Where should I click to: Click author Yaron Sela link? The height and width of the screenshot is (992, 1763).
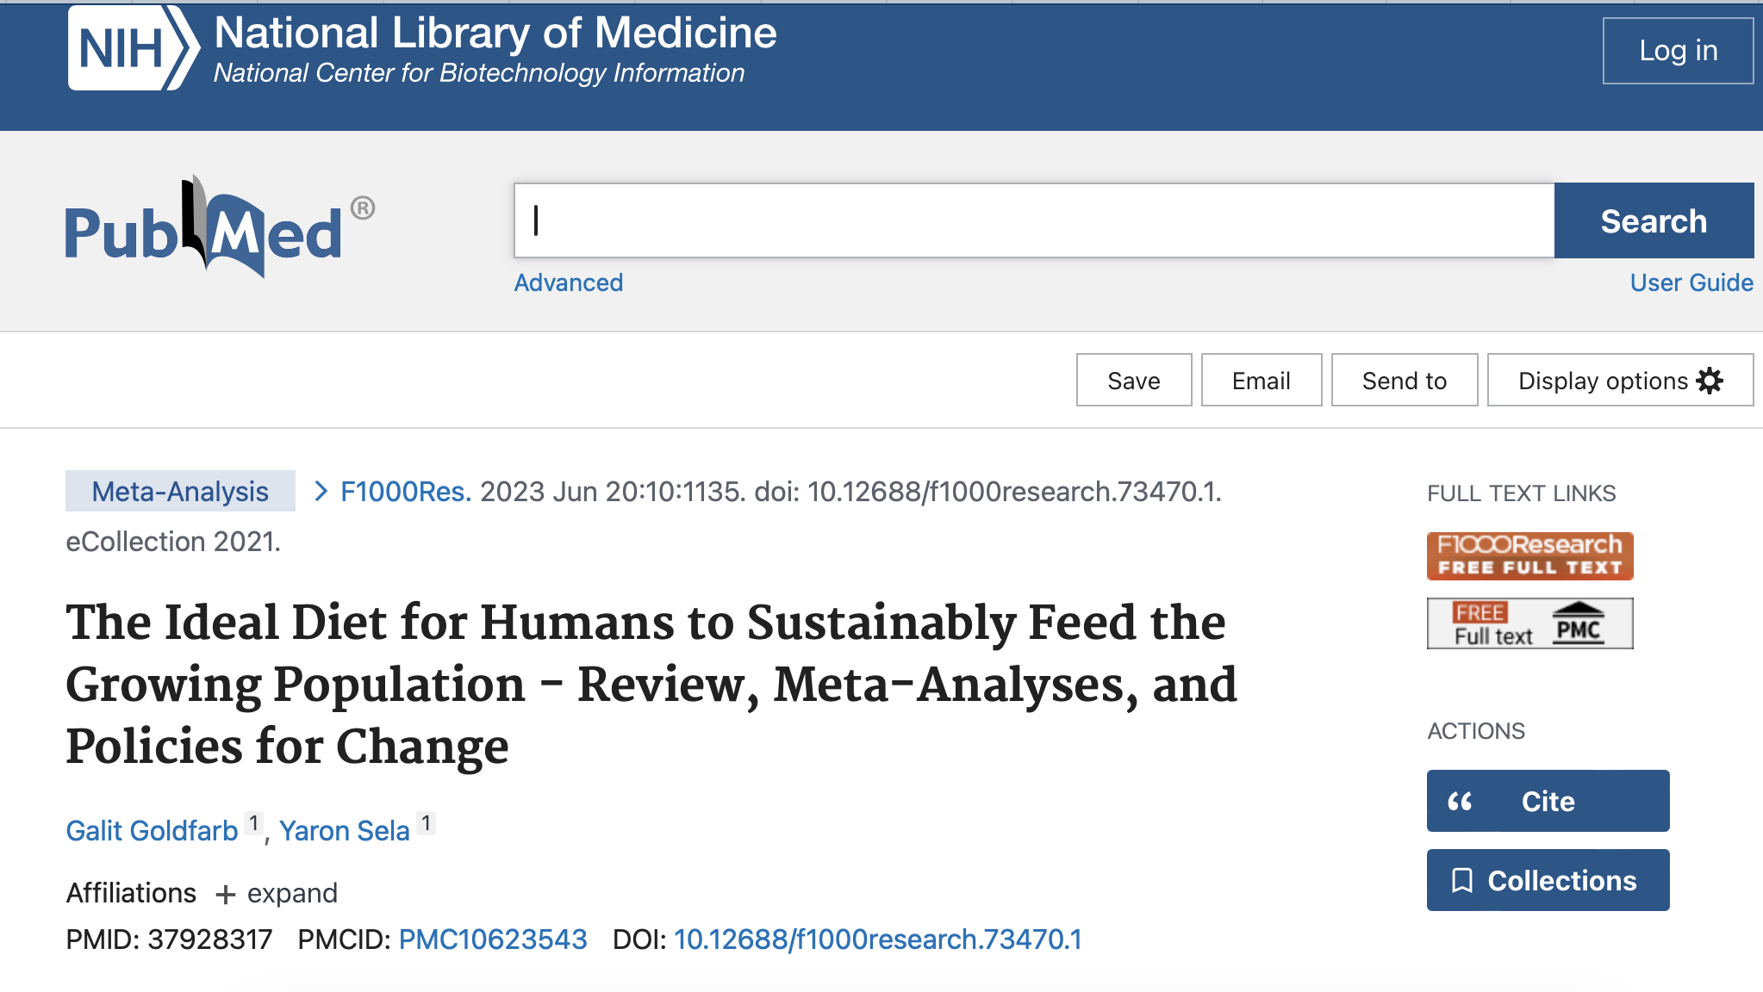coord(344,831)
